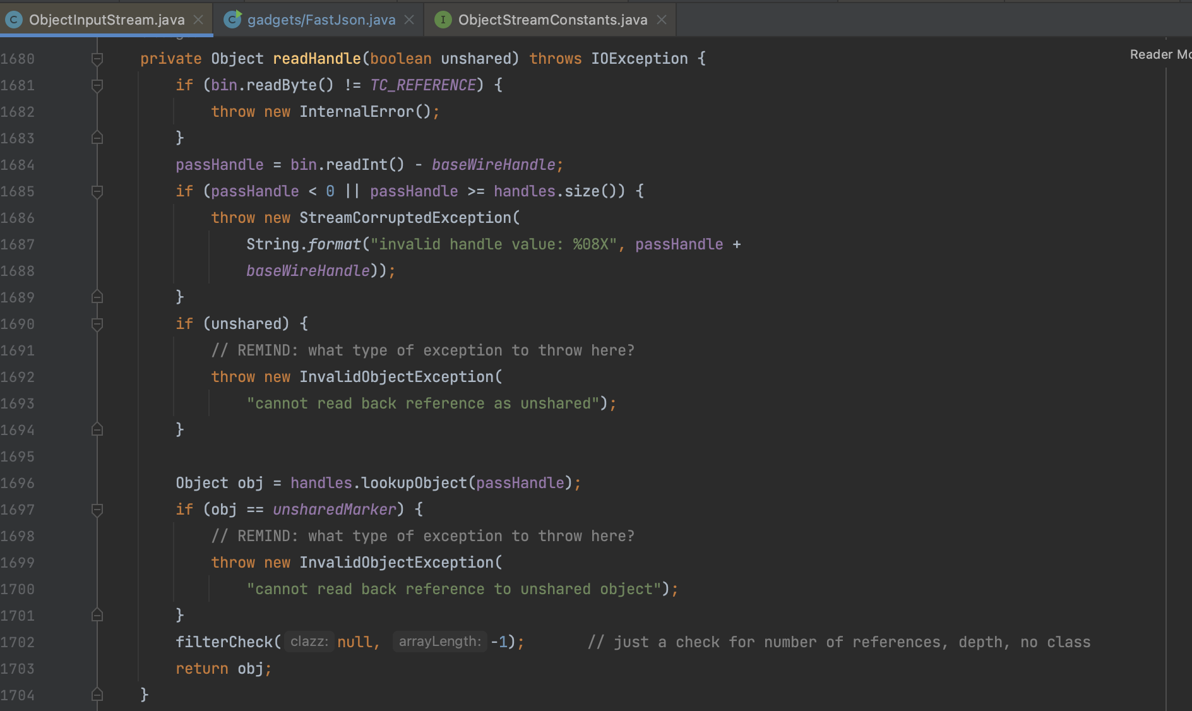Click line number 1684 in the gutter
The width and height of the screenshot is (1192, 711).
coord(18,165)
